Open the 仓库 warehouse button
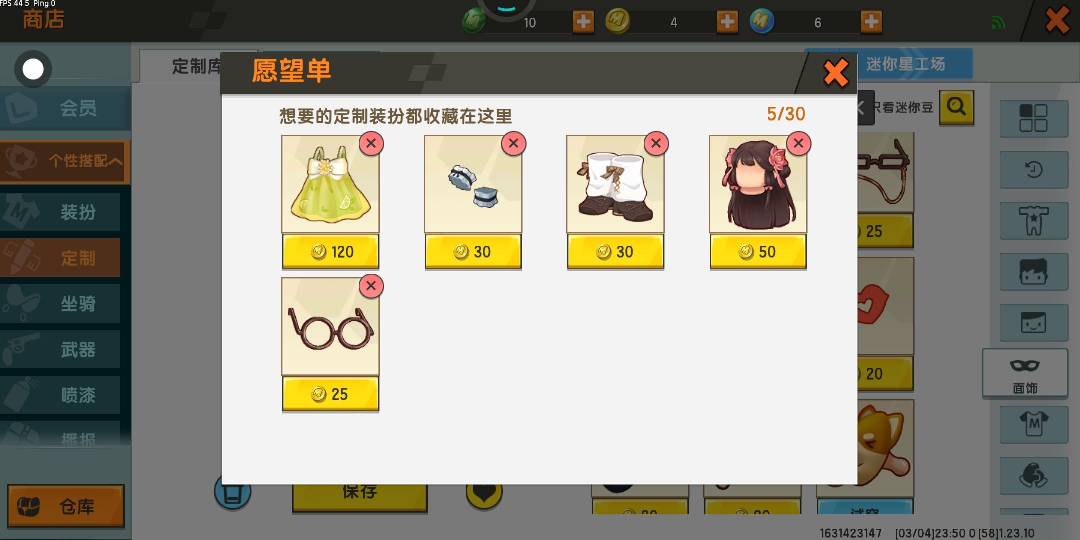 [65, 506]
